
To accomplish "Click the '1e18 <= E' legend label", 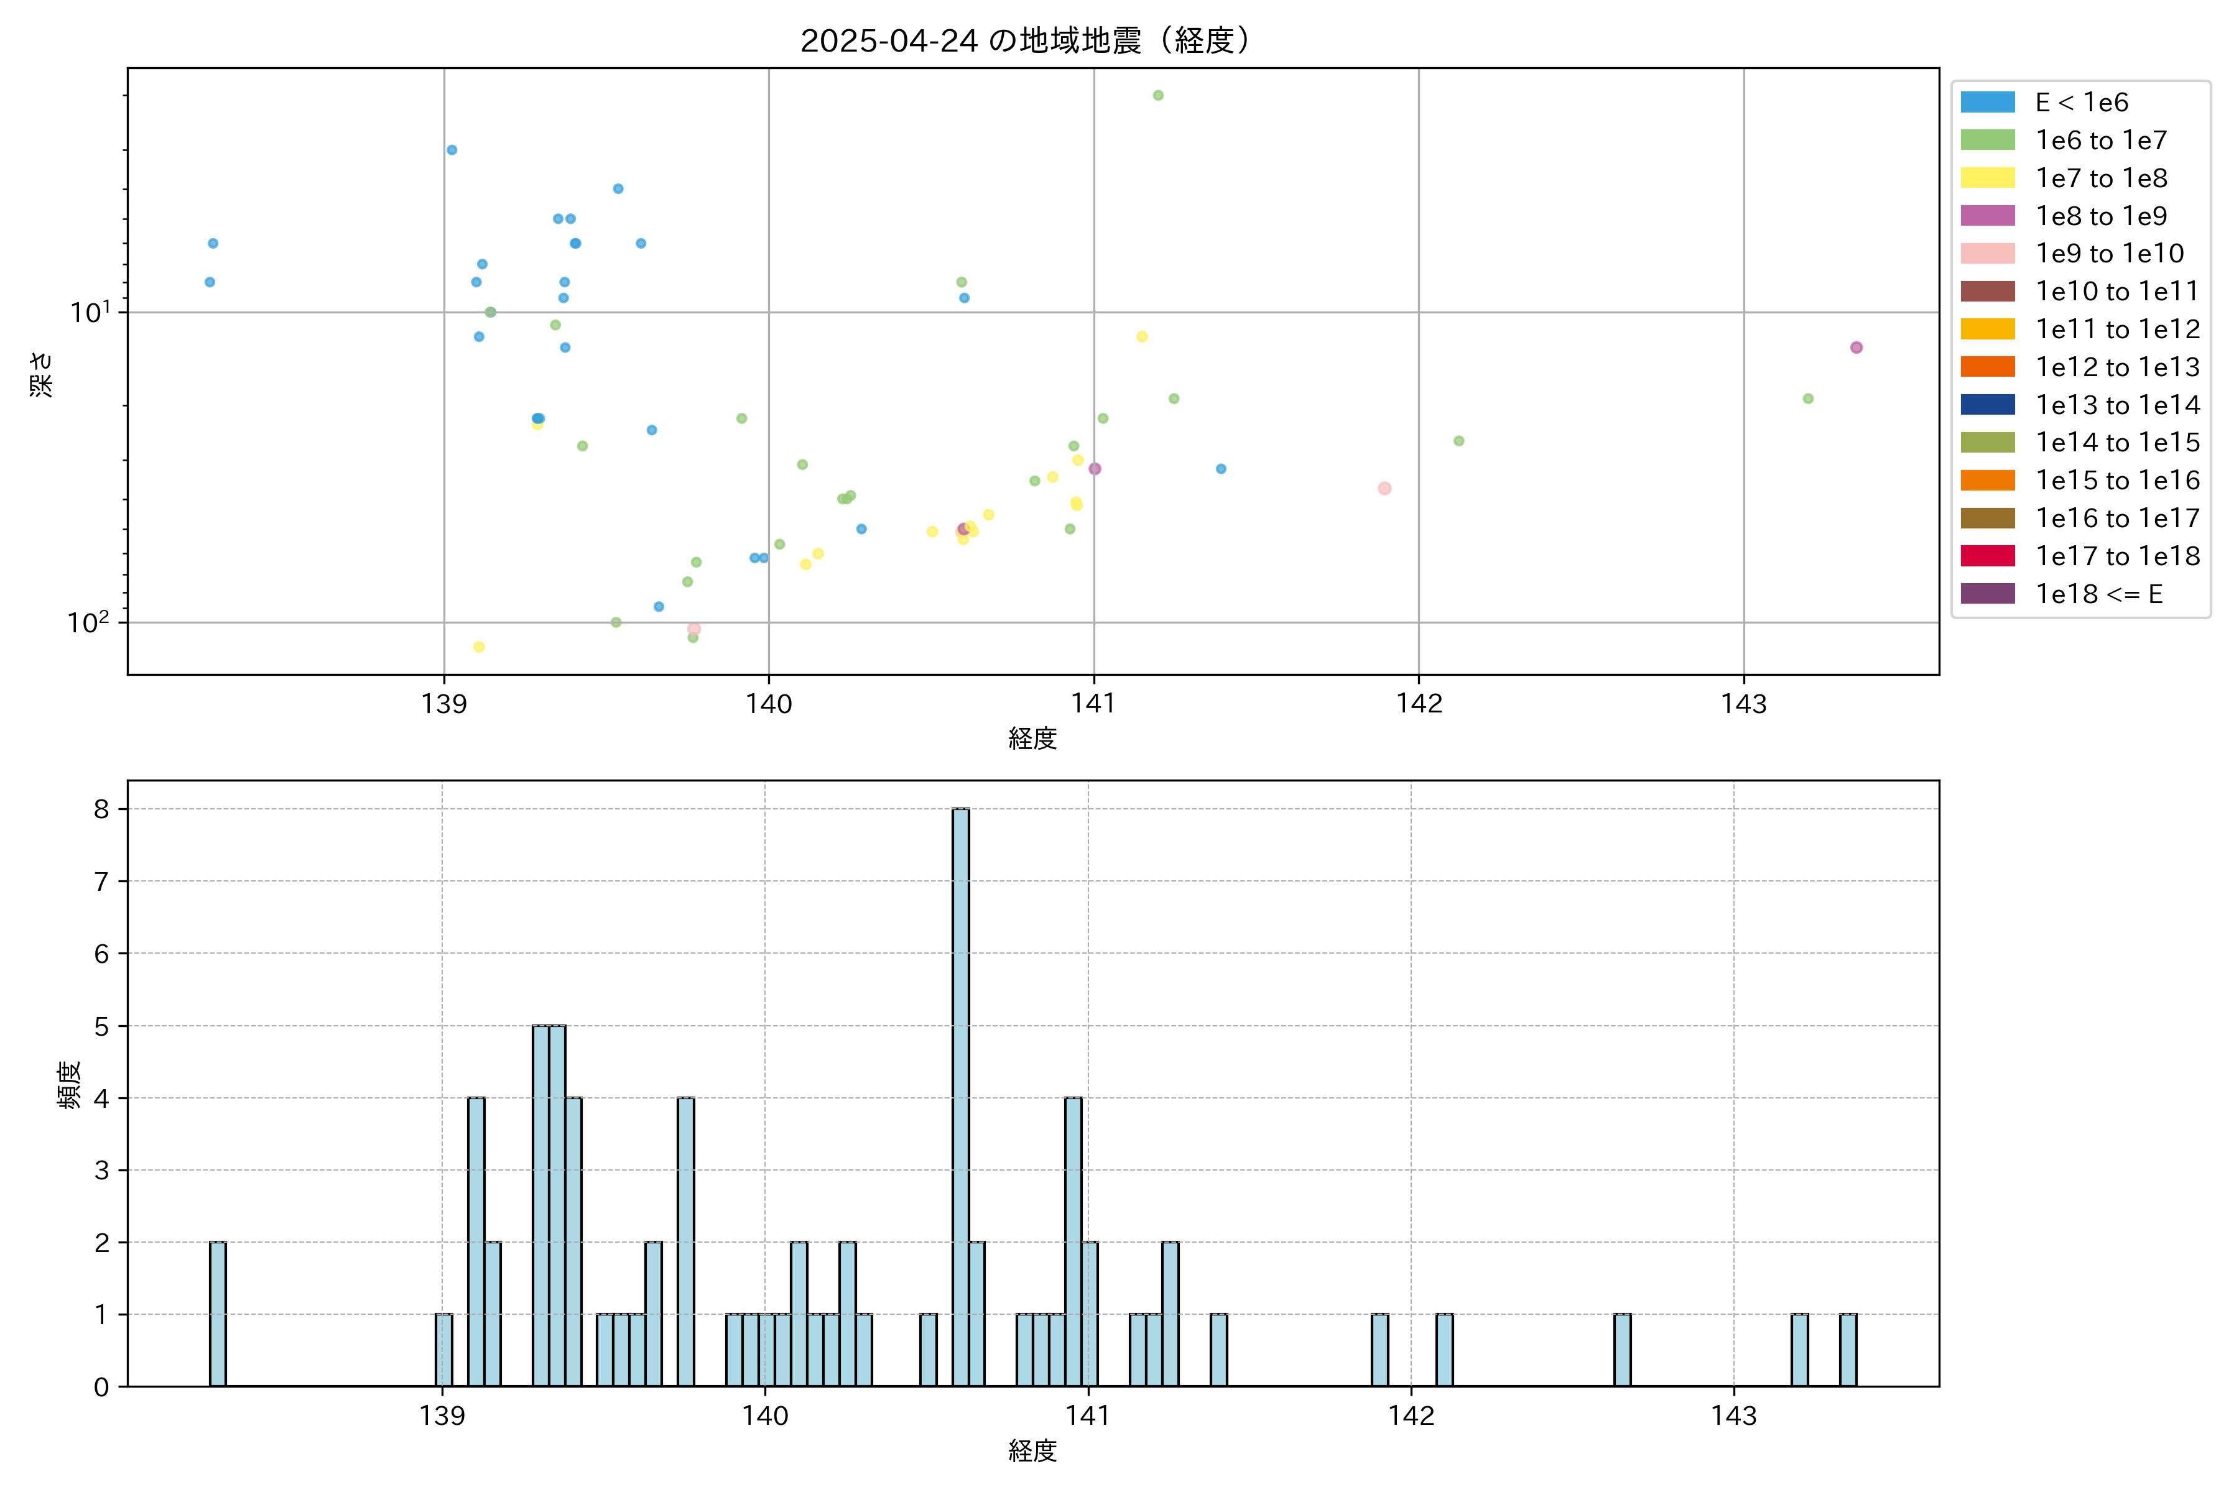I will pyautogui.click(x=2099, y=594).
